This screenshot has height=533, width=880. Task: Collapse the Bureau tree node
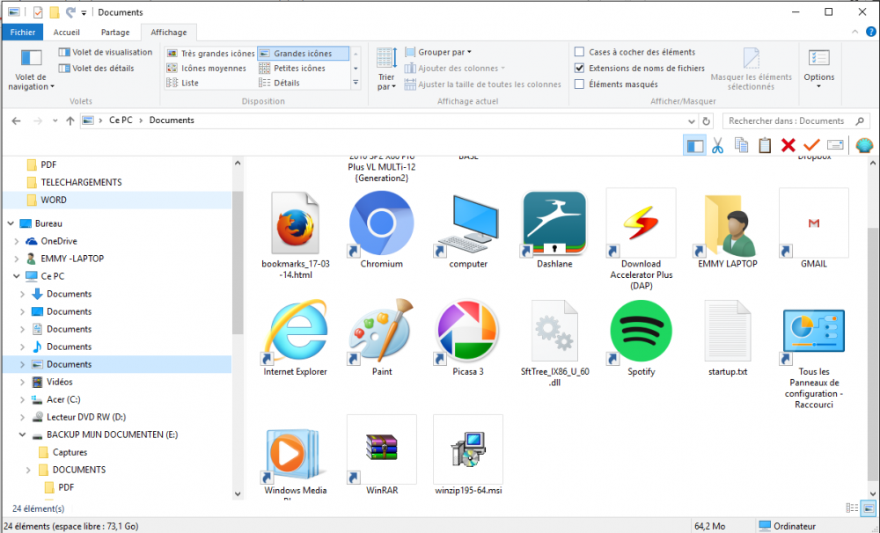[x=11, y=223]
